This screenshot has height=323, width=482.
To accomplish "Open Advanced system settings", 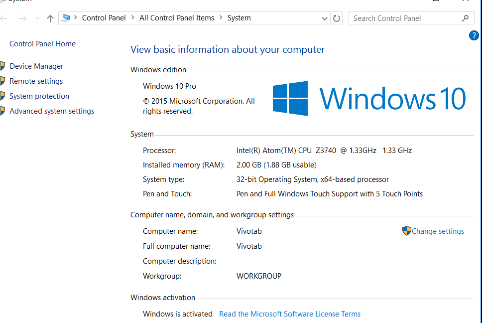I will tap(52, 111).
